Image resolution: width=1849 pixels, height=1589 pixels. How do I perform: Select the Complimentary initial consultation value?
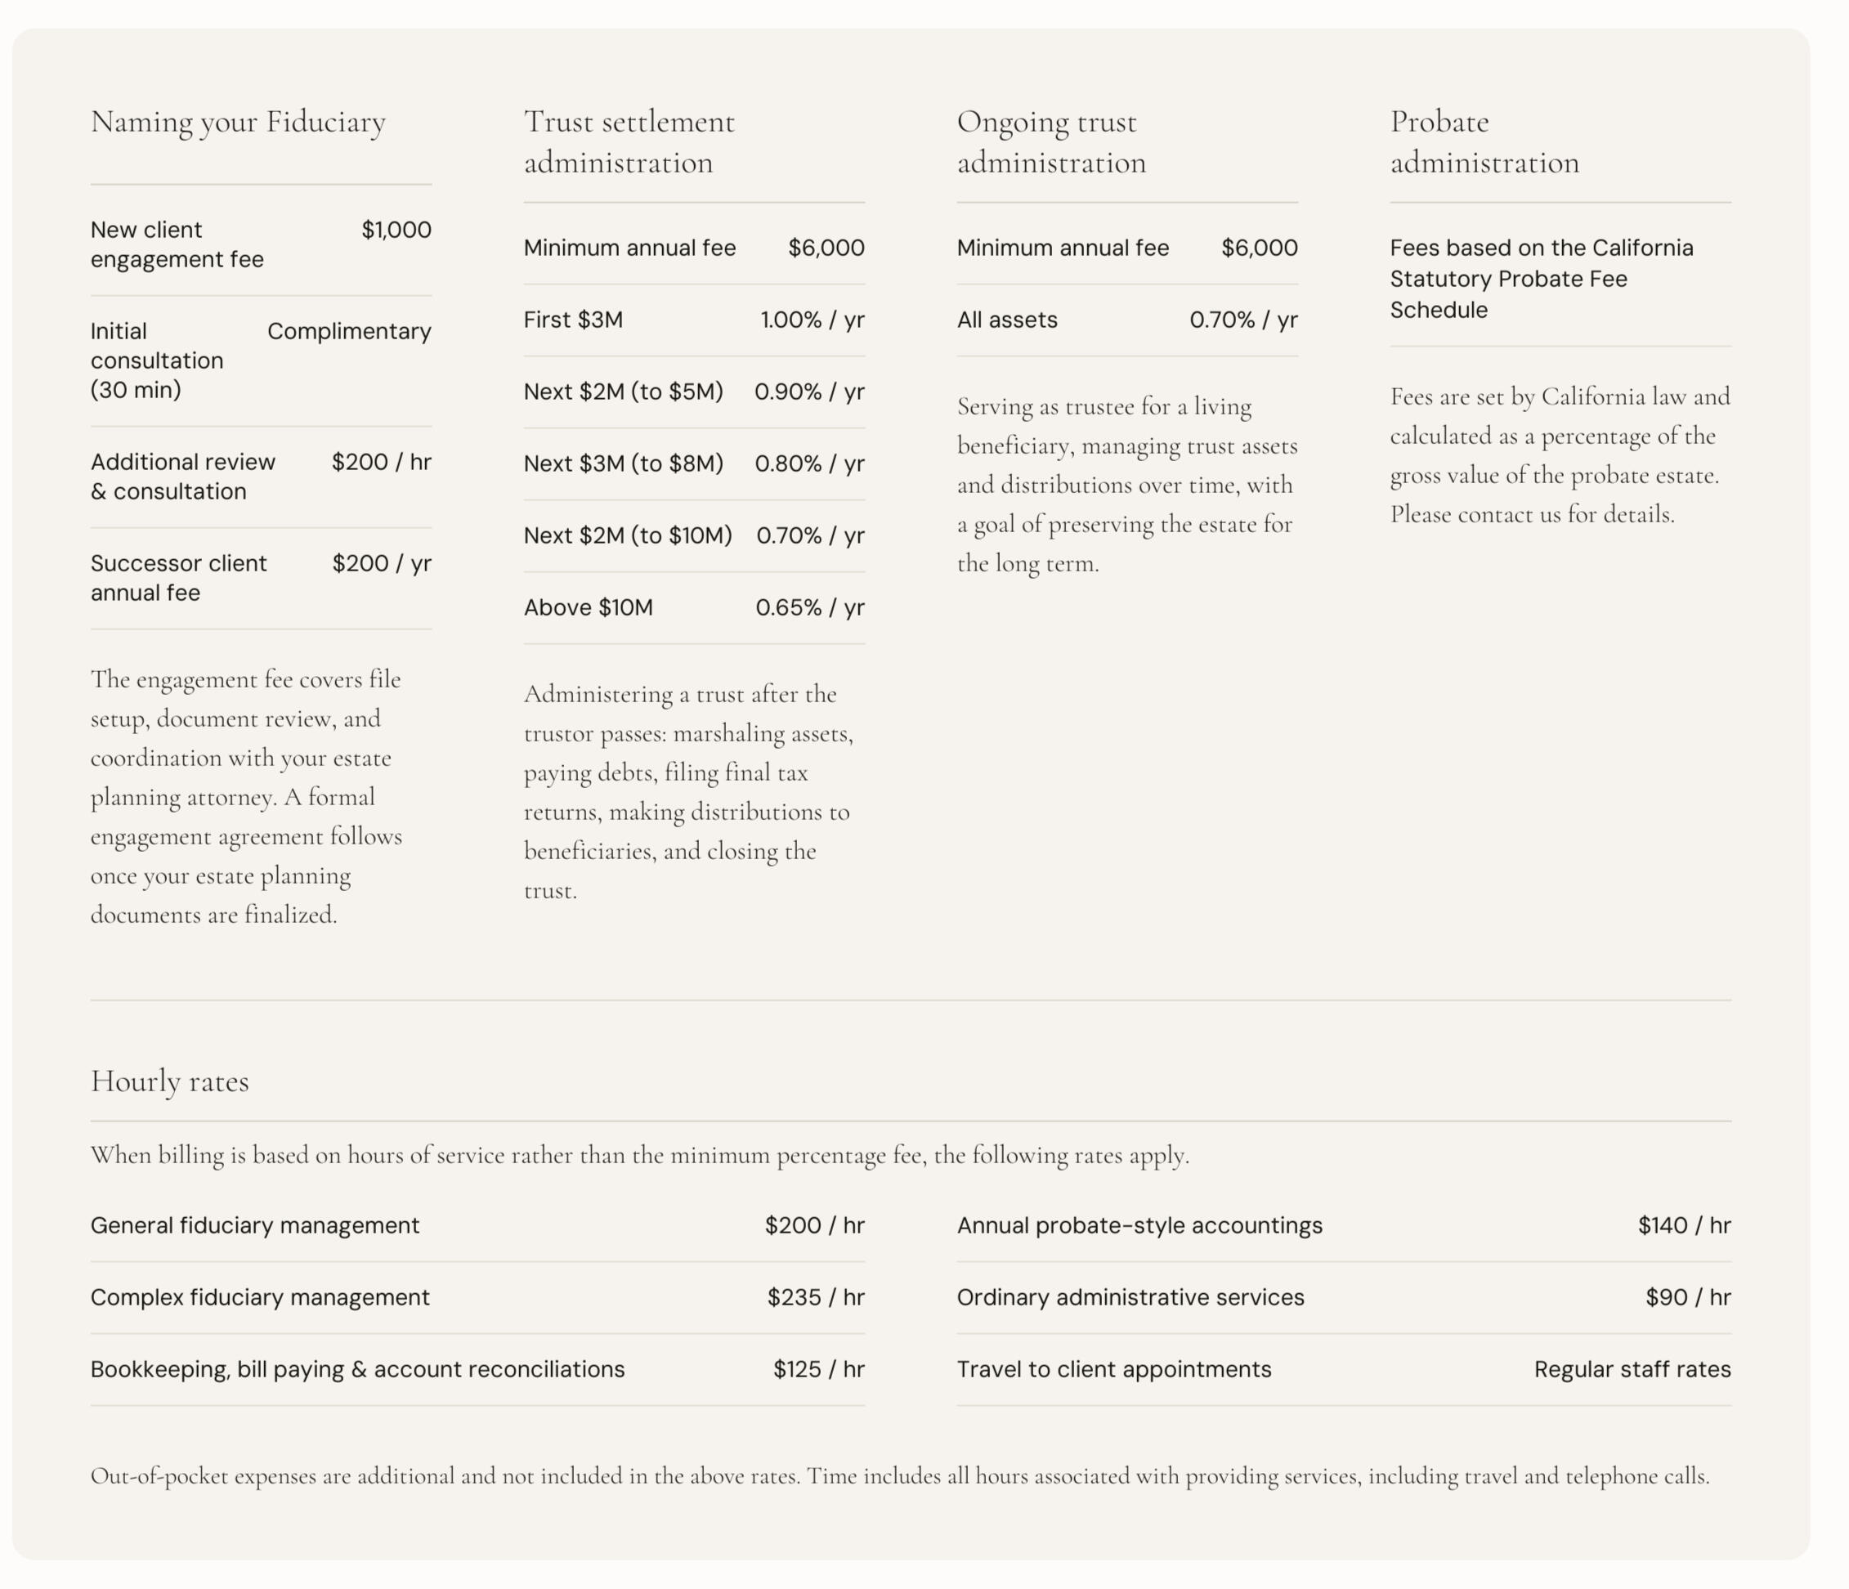(x=349, y=331)
